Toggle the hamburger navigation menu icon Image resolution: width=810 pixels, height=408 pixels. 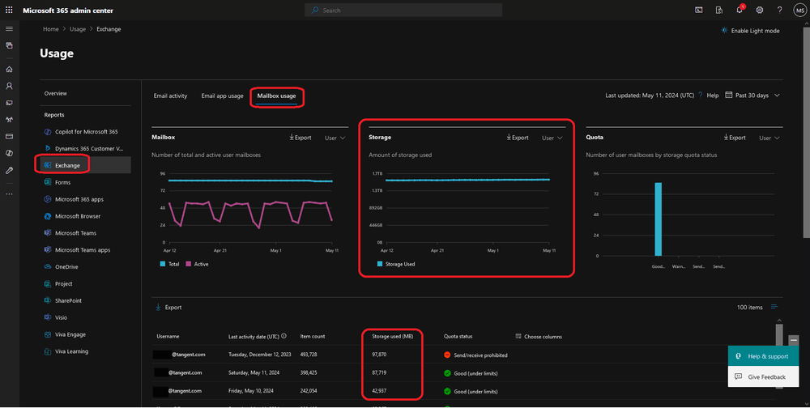(9, 29)
